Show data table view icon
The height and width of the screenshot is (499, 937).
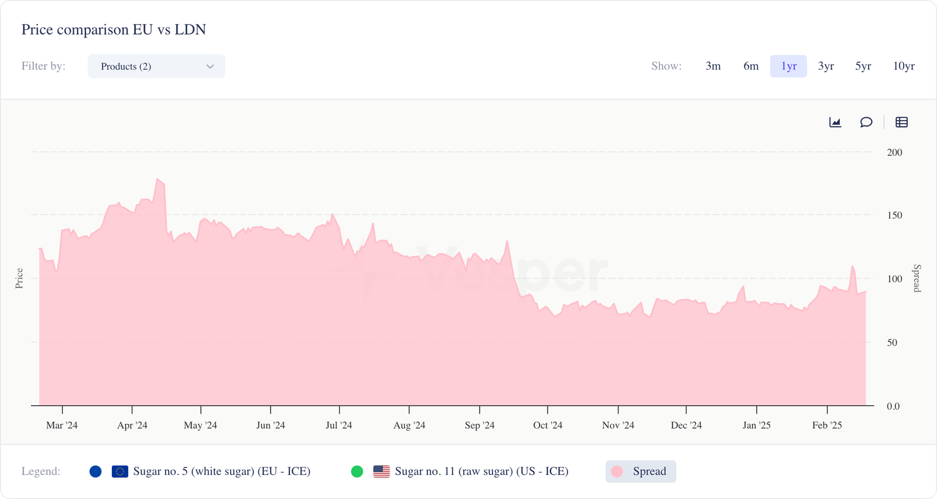902,122
